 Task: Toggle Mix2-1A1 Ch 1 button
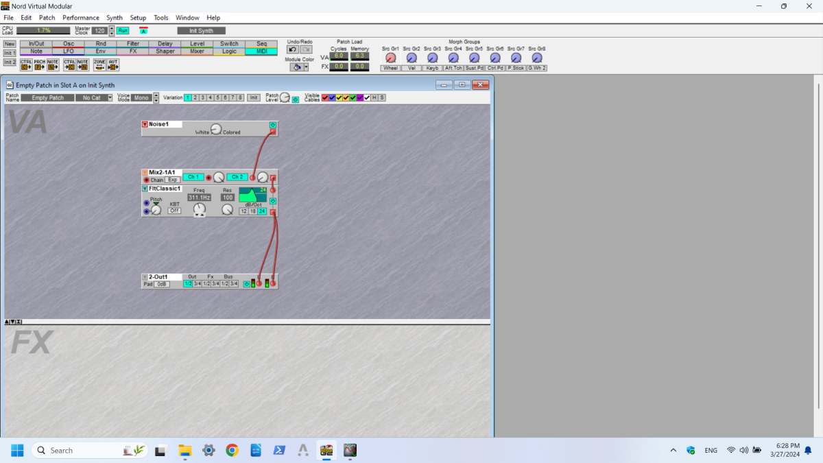[193, 177]
